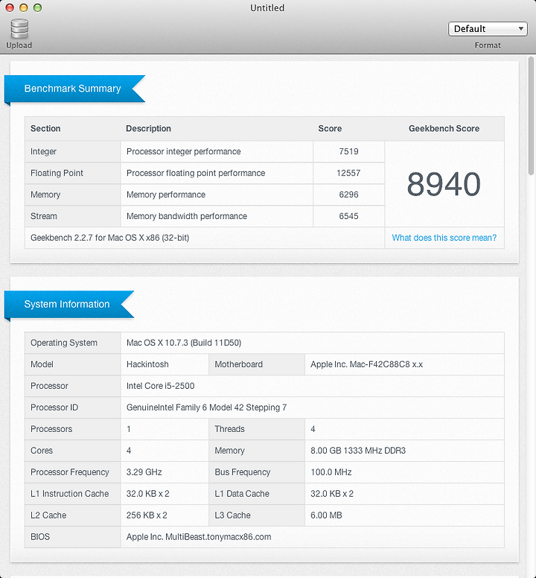Select 'Processor integer performance' description
This screenshot has width=536, height=578.
click(183, 151)
